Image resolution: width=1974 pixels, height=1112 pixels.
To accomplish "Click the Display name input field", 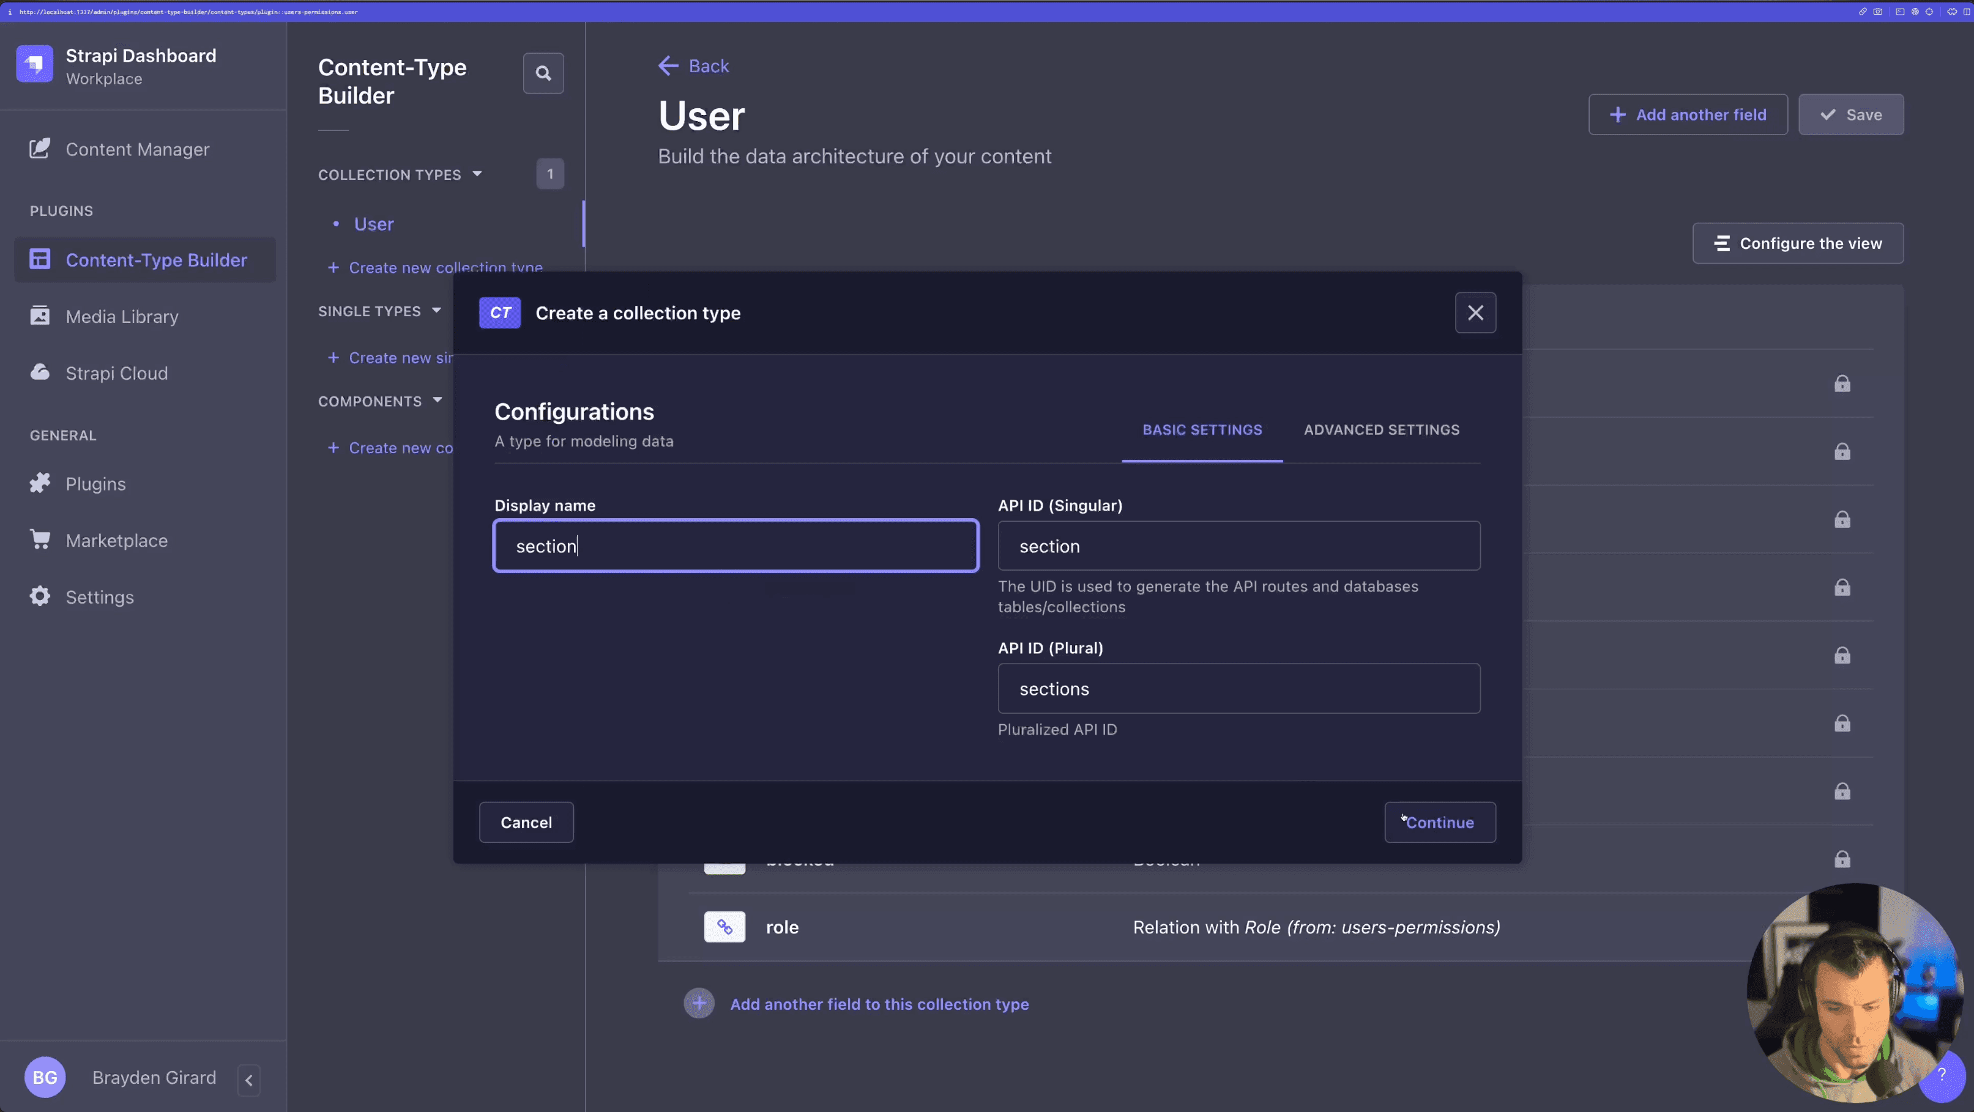I will [736, 546].
